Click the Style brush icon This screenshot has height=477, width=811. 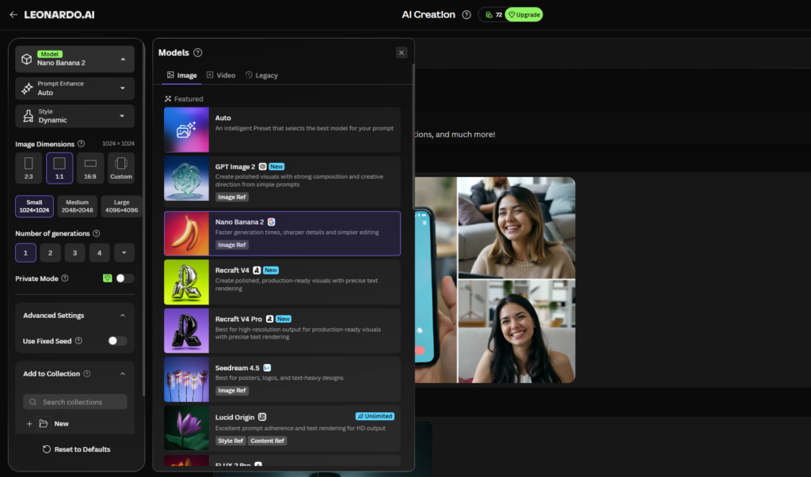tap(28, 116)
